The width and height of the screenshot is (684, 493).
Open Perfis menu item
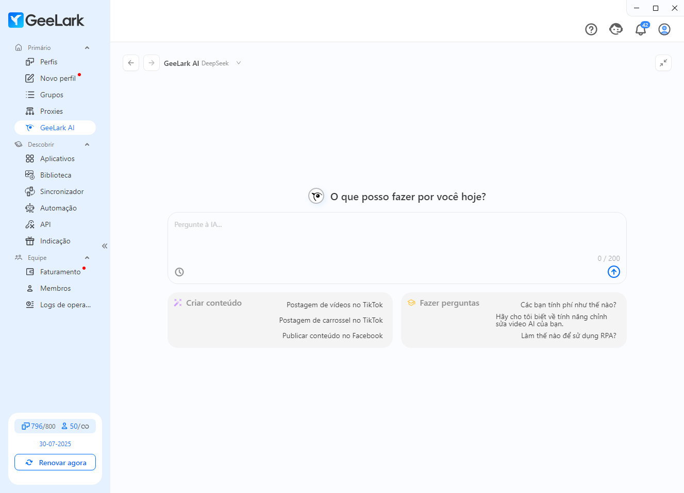(55, 62)
